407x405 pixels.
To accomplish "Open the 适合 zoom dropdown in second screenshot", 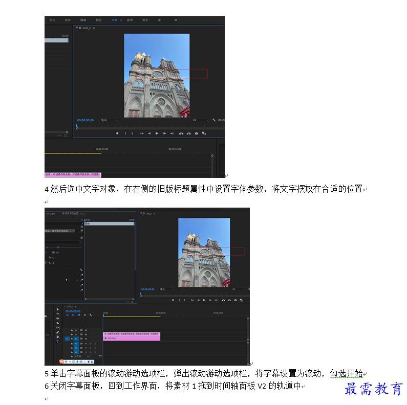I will pos(166,289).
